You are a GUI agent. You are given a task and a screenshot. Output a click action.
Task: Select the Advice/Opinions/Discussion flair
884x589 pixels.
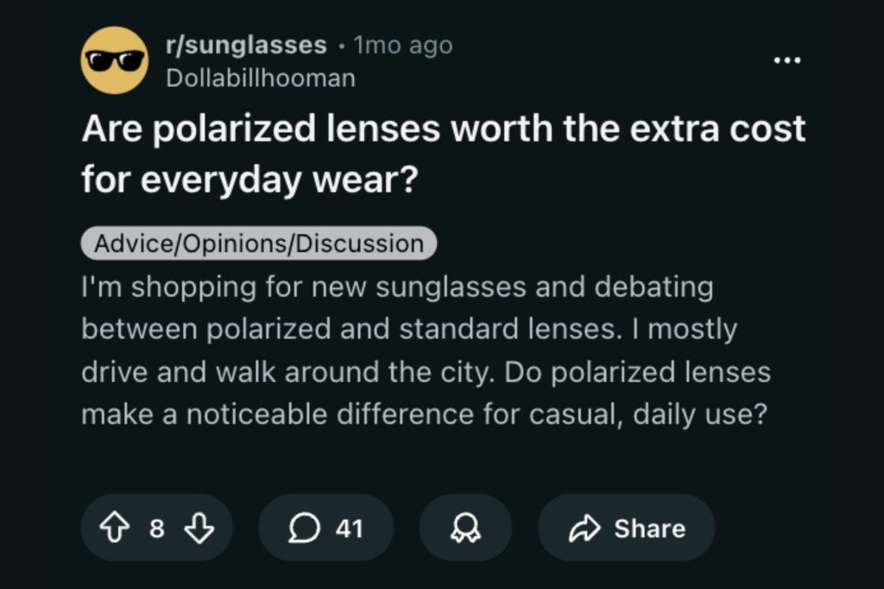258,242
